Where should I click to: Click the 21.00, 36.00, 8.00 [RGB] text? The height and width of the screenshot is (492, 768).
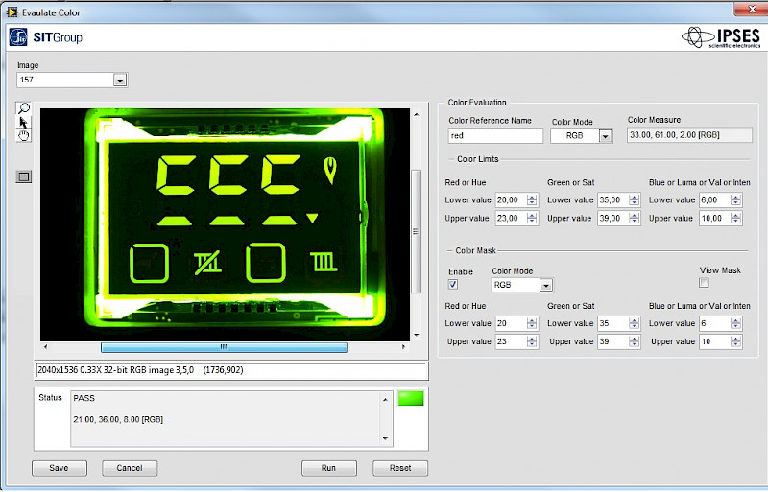(118, 419)
